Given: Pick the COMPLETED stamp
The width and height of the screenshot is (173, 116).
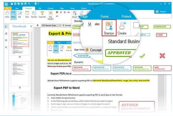Looking at the screenshot, I should pyautogui.click(x=162, y=27).
